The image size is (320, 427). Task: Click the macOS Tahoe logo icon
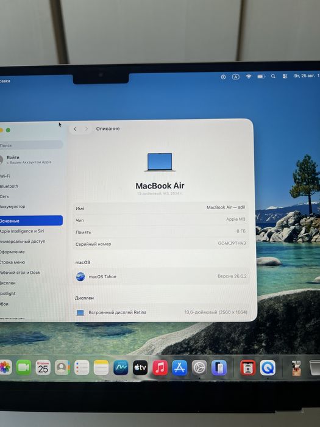(x=80, y=277)
